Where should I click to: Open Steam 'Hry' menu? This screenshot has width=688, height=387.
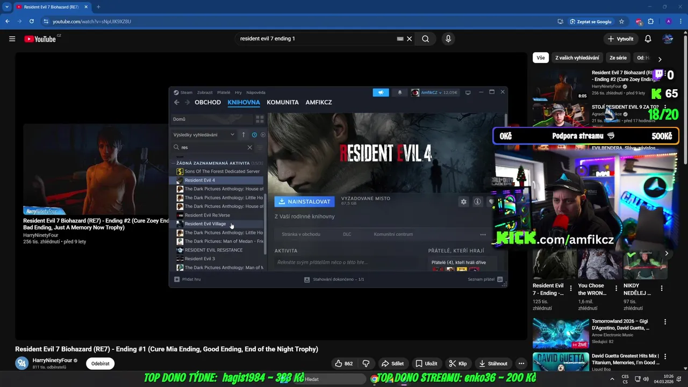[x=238, y=92]
